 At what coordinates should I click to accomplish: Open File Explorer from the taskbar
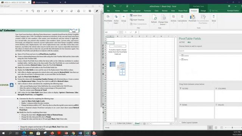click(31, 133)
